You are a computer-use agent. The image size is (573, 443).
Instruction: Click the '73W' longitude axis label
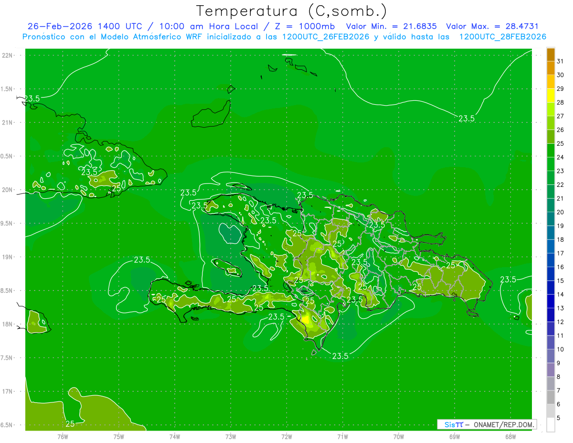click(x=231, y=436)
